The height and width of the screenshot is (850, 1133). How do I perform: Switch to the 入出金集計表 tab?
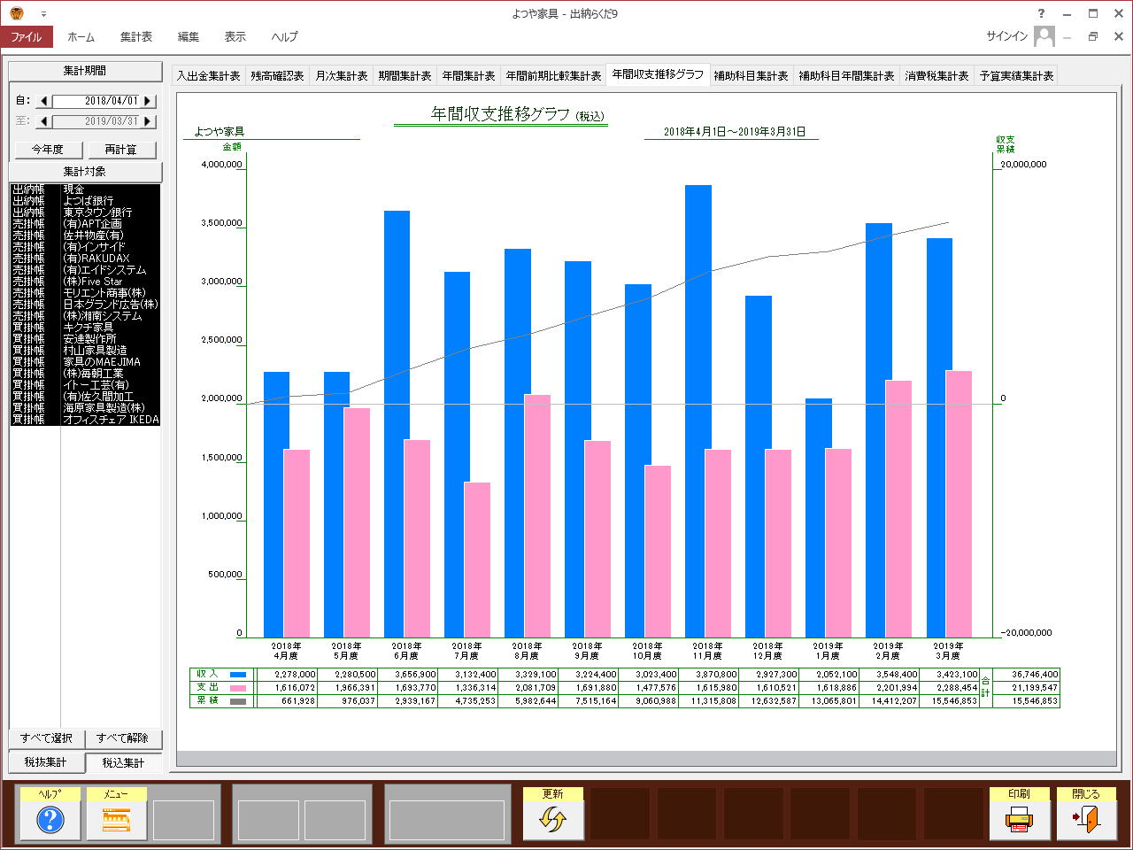[x=208, y=76]
